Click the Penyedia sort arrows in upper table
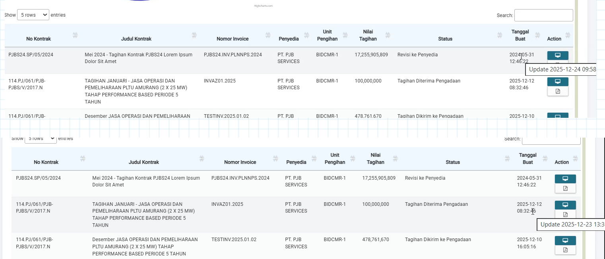605x259 pixels. (x=306, y=35)
